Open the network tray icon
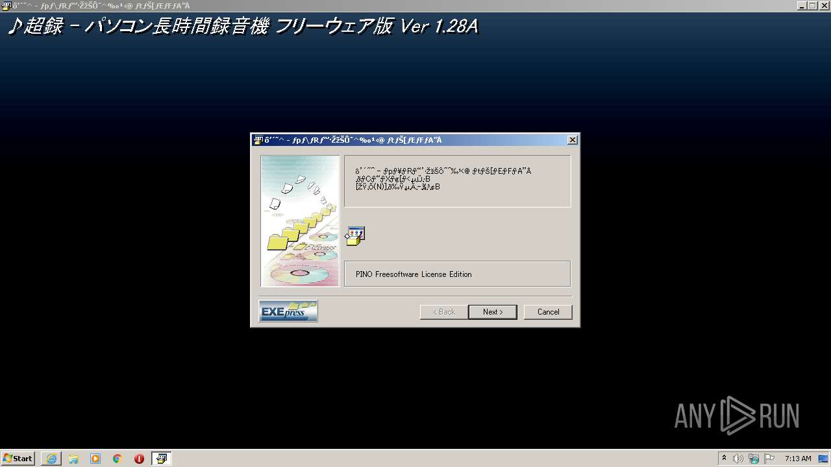 click(x=754, y=459)
